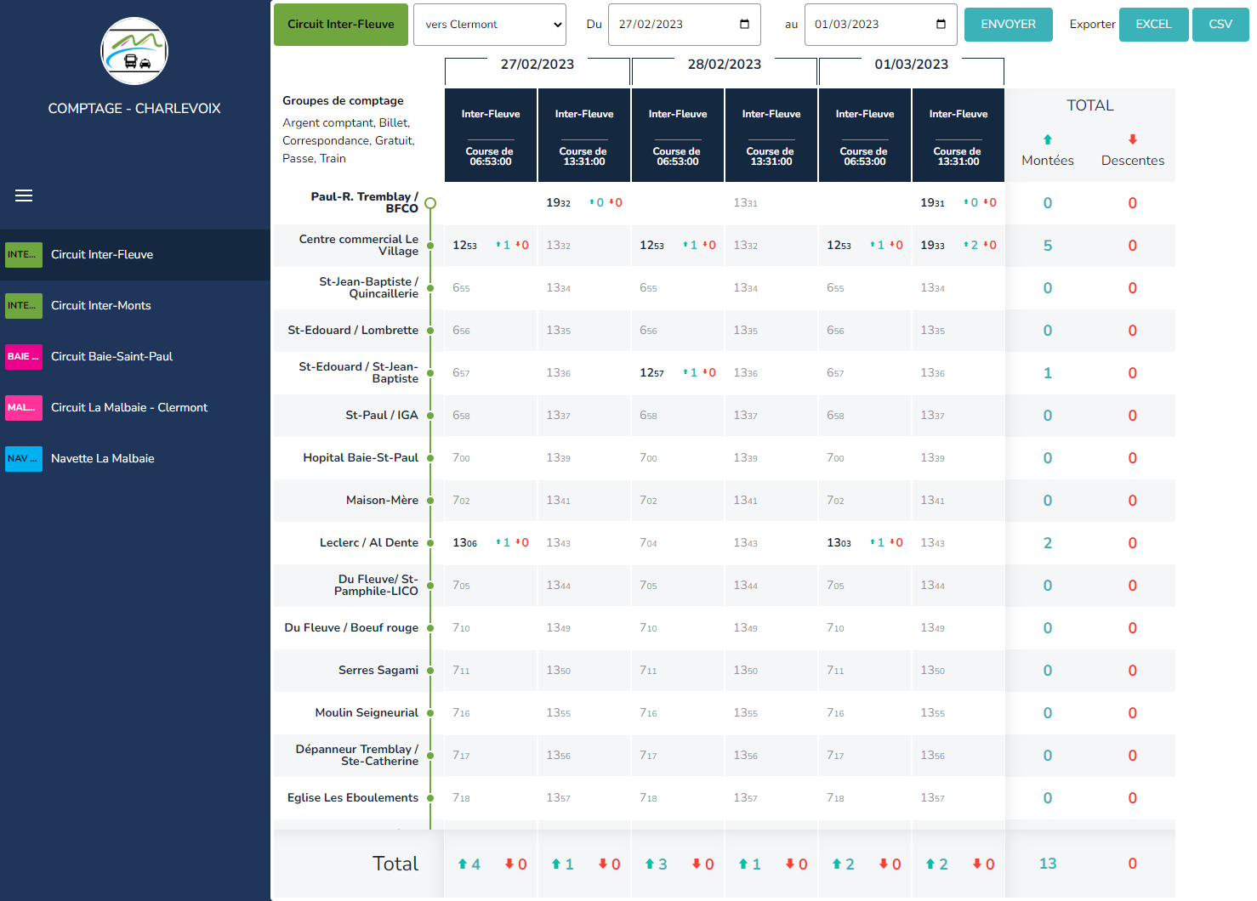Click the 27/02/2023 date column heading
The image size is (1257, 901).
(537, 65)
